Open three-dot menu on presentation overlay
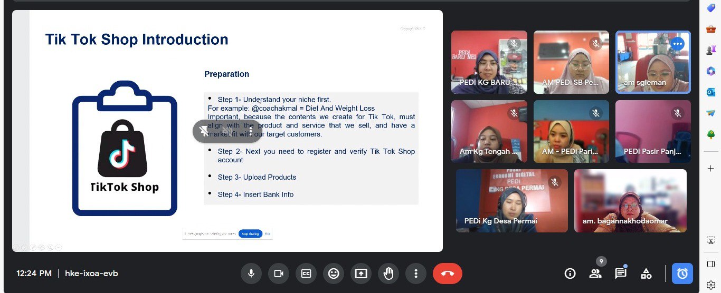Viewport: 721px width, 293px height. coord(251,131)
